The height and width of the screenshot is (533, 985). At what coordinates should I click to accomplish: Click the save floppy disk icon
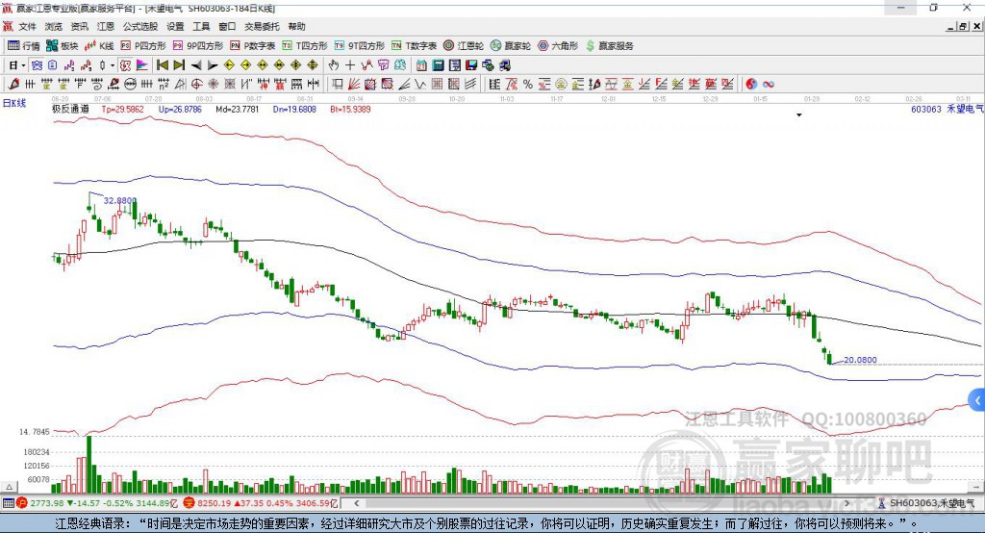point(471,65)
